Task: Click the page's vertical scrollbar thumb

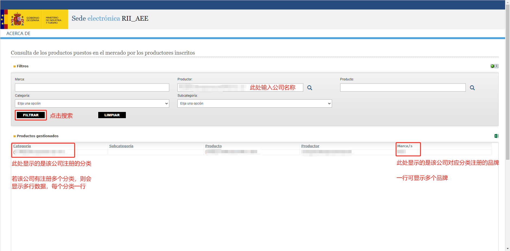Action: click(508, 81)
